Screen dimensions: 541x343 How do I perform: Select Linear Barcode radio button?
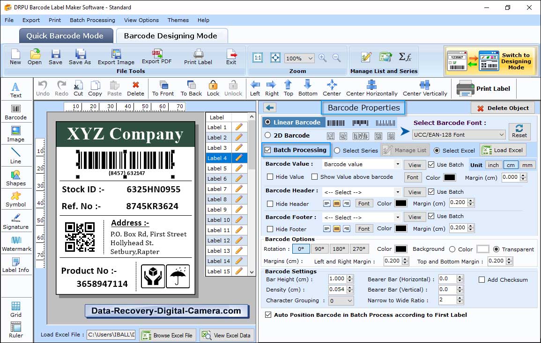pyautogui.click(x=268, y=122)
